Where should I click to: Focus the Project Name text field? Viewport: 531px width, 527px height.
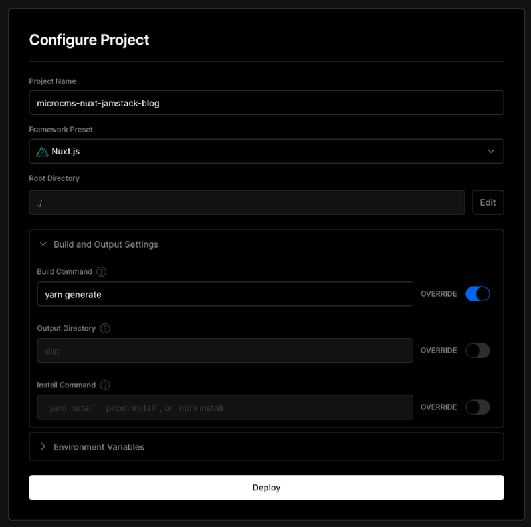tap(266, 103)
